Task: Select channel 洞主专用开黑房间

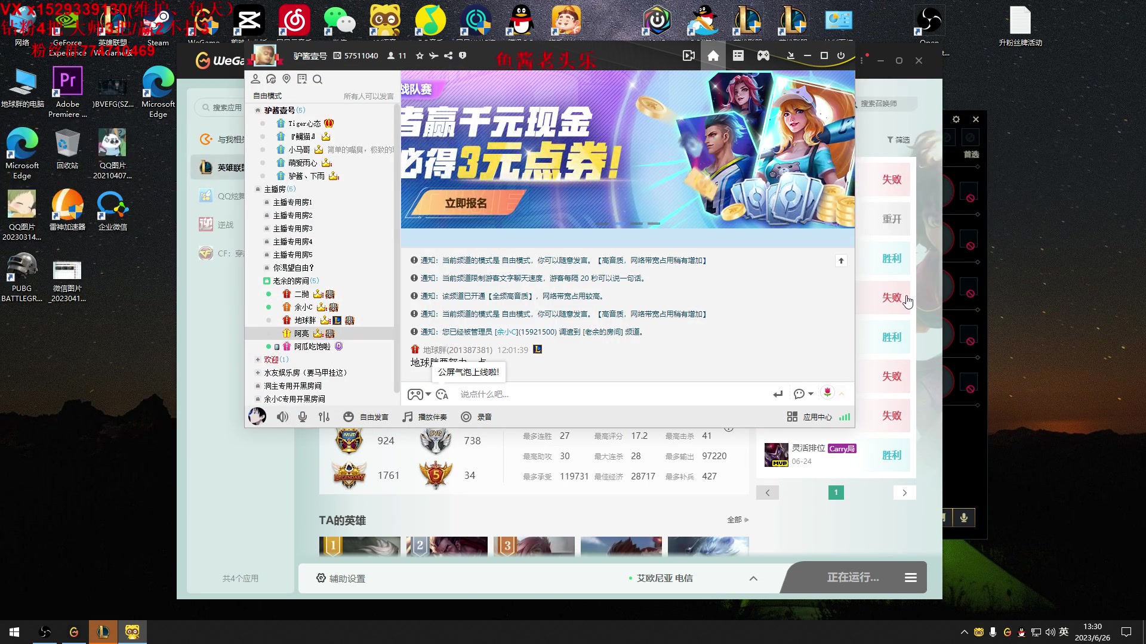Action: [292, 386]
